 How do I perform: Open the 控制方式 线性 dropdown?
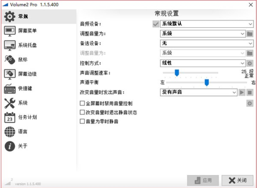coord(203,63)
